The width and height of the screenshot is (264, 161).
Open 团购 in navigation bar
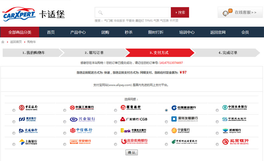pos(105,32)
